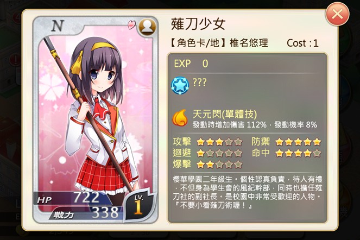
Task: Tap the profile avatar icon on card
Action: [x=147, y=27]
